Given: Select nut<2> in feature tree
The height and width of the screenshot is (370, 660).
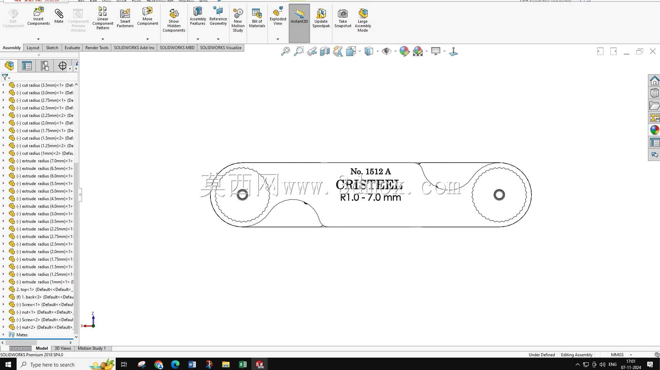Looking at the screenshot, I should pyautogui.click(x=41, y=327).
